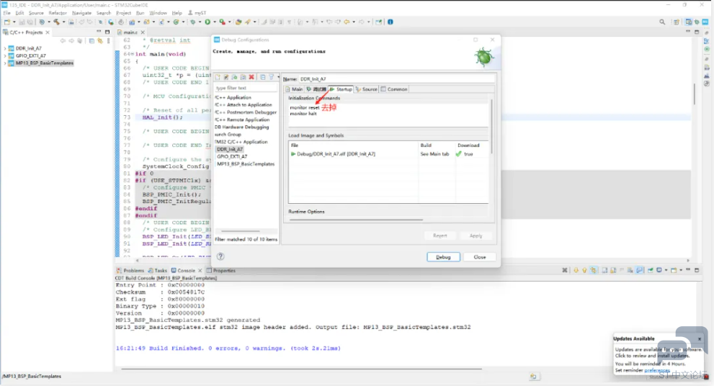Click the Revert button
The width and height of the screenshot is (714, 386).
(440, 235)
